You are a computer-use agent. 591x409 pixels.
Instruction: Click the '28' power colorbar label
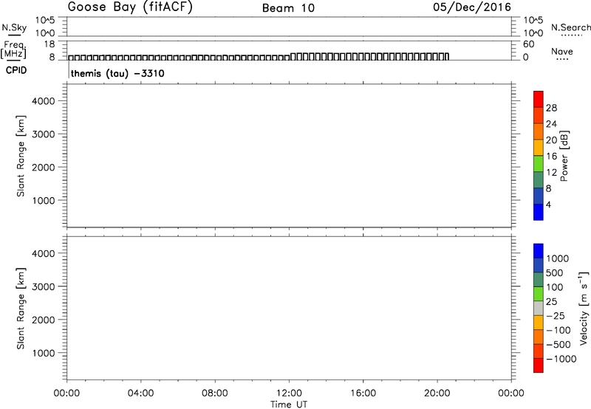551,108
